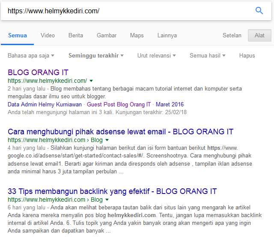274x239 pixels.
Task: Click the '2 hari yang lalu' snippet date
Action: (x=27, y=88)
